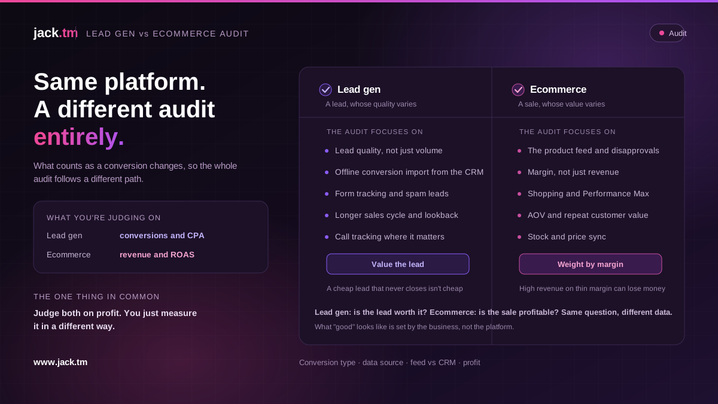
Task: Click the pink word 'entirely.'
Action: point(79,137)
